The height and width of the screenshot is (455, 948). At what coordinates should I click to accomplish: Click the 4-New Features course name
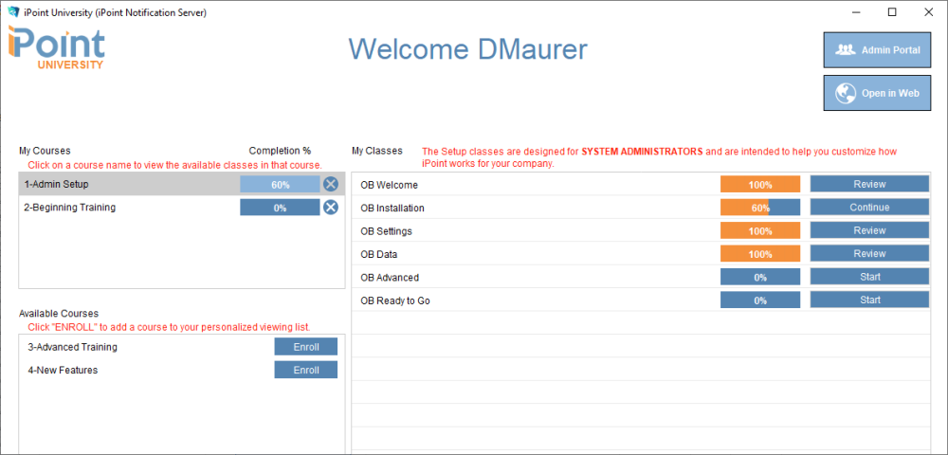(63, 371)
